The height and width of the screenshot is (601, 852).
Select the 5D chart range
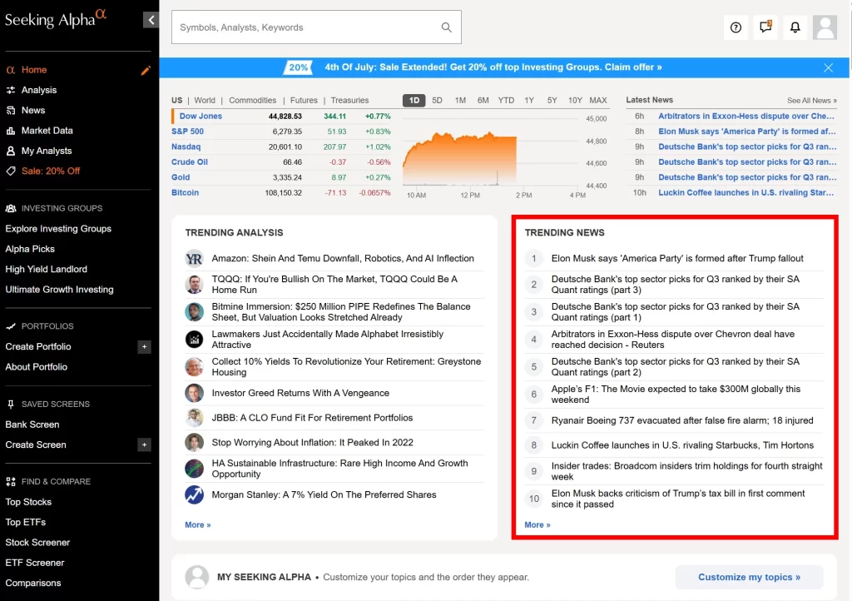point(437,101)
